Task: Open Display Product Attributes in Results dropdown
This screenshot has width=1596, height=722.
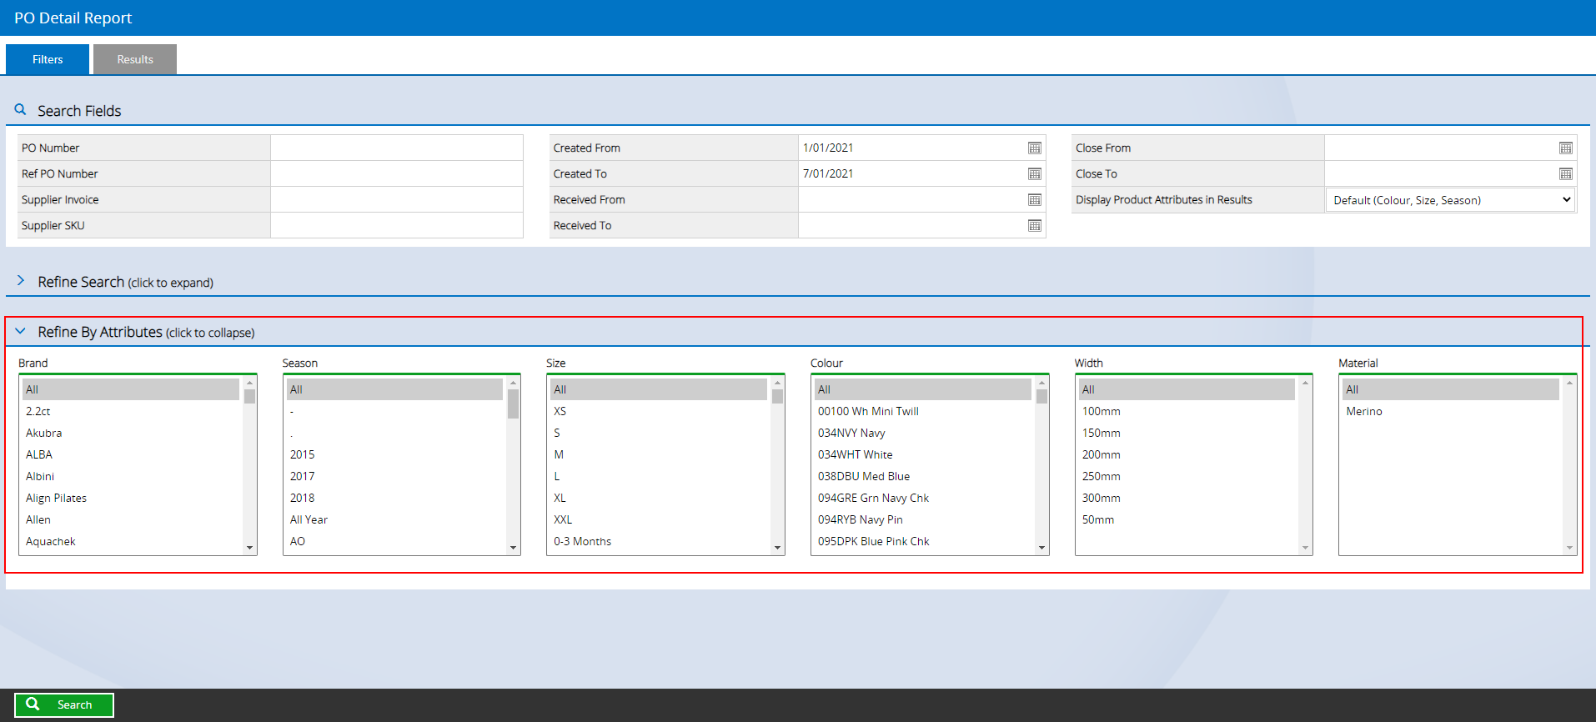Action: pos(1450,200)
